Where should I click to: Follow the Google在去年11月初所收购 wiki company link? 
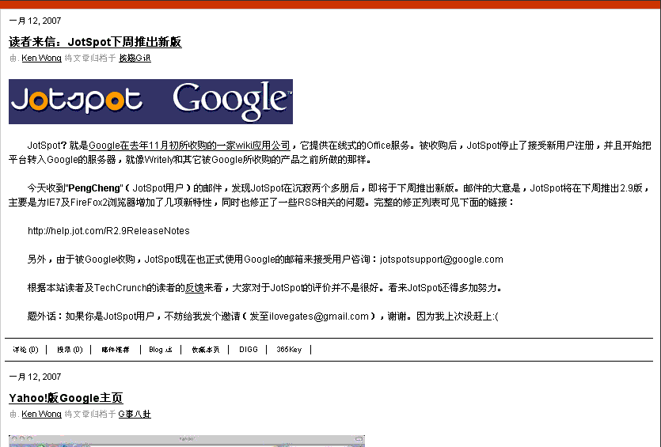pyautogui.click(x=190, y=146)
